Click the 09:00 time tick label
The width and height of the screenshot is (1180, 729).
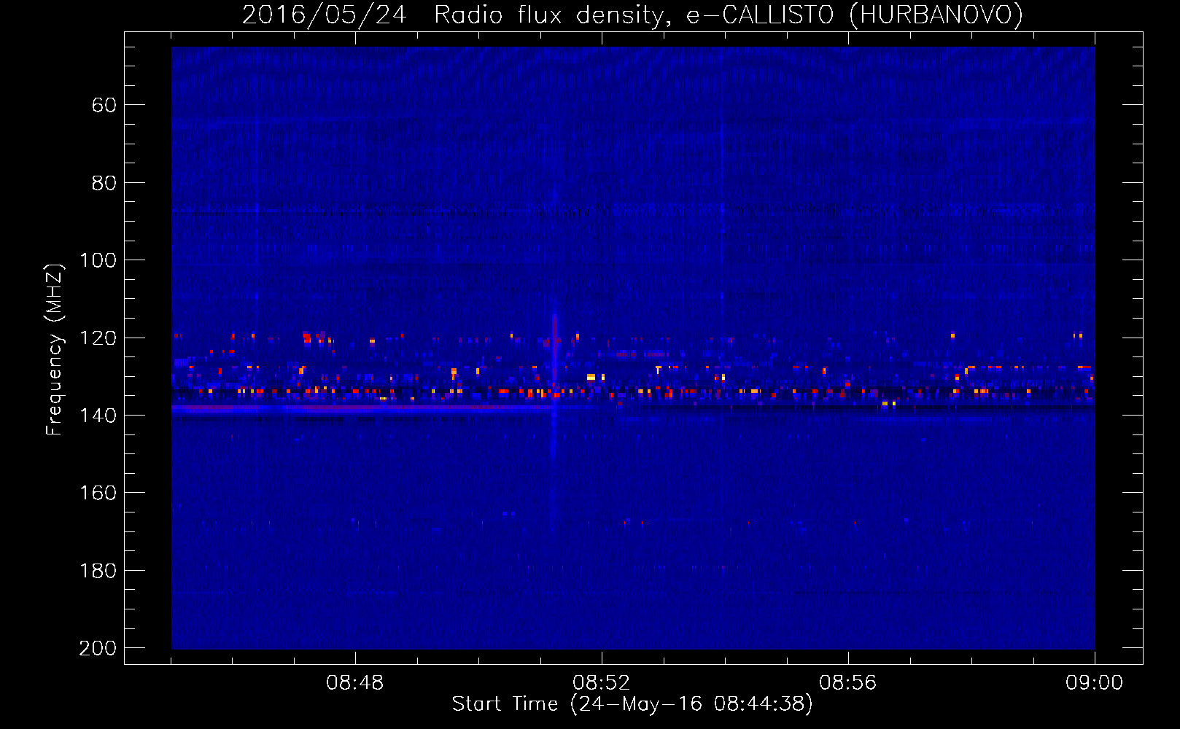(x=1094, y=683)
